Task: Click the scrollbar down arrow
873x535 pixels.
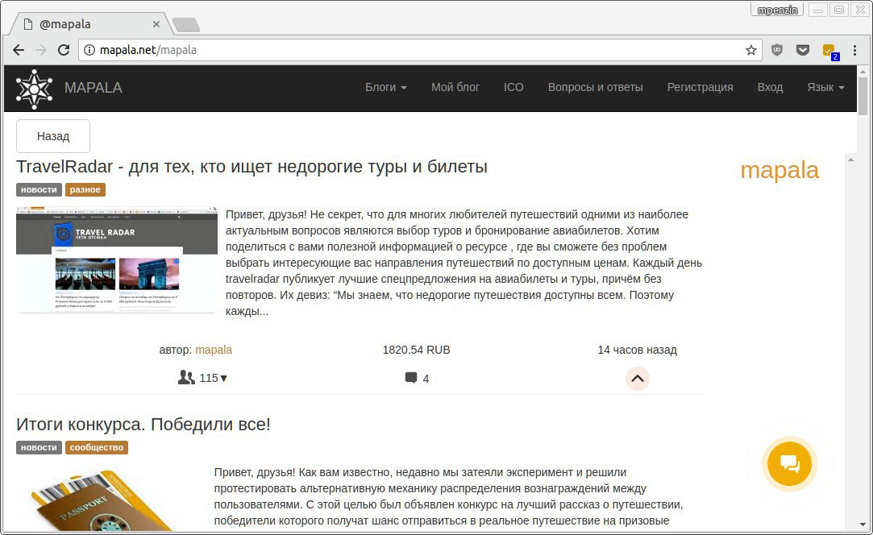Action: [863, 525]
